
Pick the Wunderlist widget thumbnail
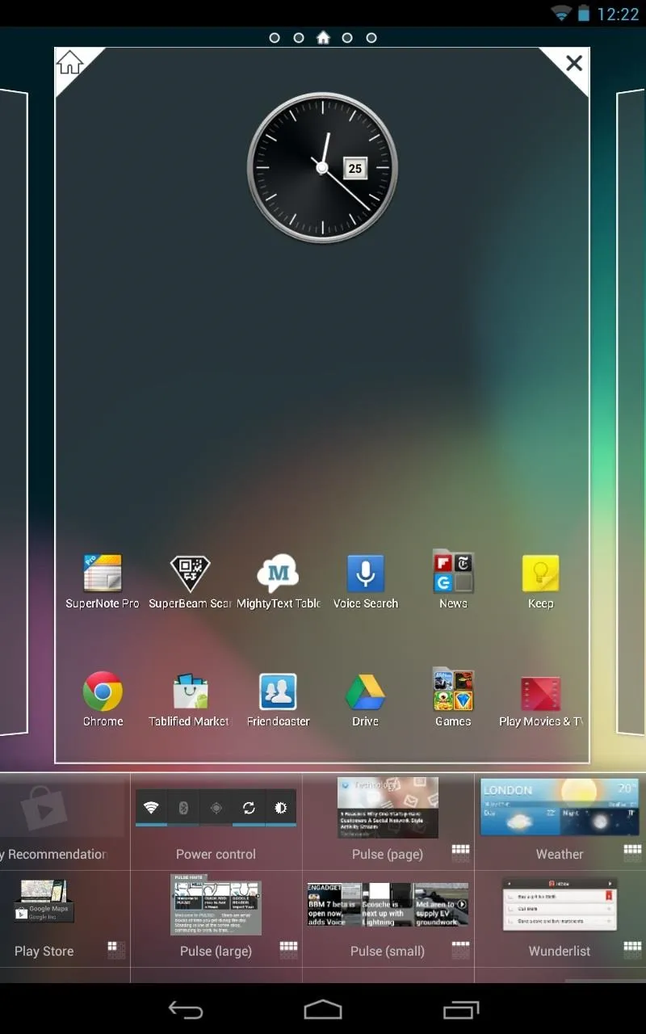click(x=560, y=905)
